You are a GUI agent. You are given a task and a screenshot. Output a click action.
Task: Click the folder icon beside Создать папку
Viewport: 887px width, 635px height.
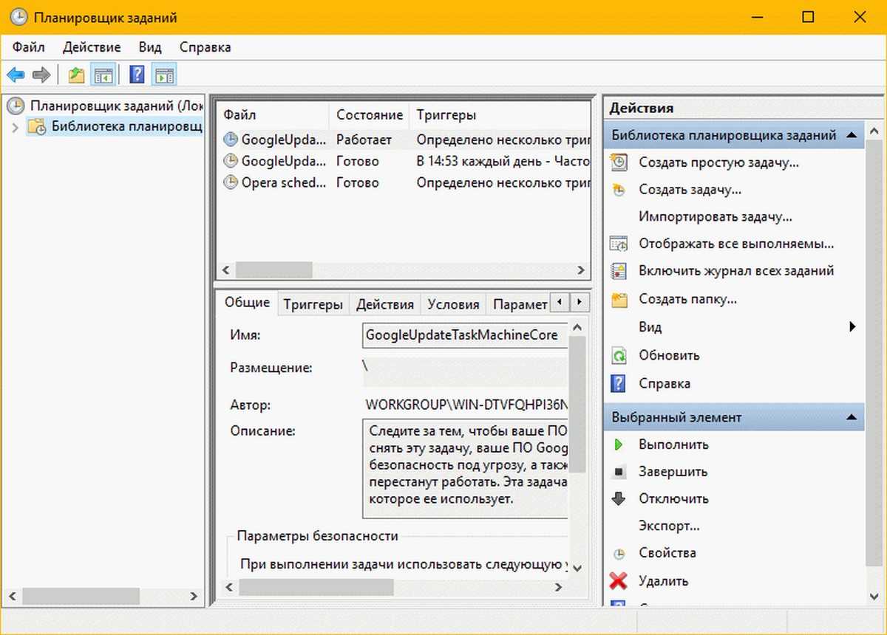coord(619,300)
